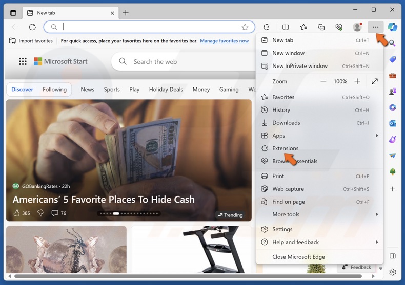This screenshot has height=285, width=405.
Task: Open Extensions from the menu
Action: [x=319, y=148]
